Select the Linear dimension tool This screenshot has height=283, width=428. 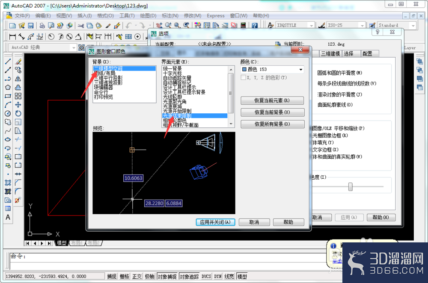pos(12,36)
